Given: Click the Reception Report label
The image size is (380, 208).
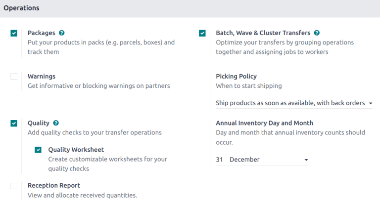Looking at the screenshot, I should [x=54, y=186].
